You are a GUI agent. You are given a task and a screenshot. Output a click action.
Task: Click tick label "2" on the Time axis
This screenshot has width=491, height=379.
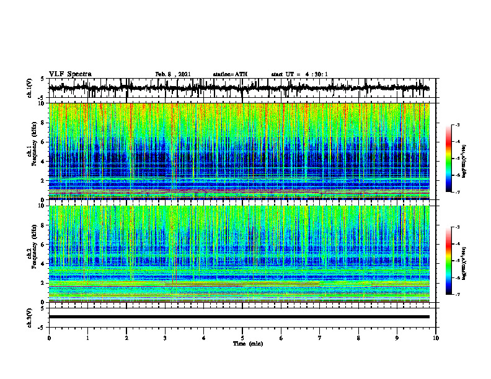coord(126,338)
